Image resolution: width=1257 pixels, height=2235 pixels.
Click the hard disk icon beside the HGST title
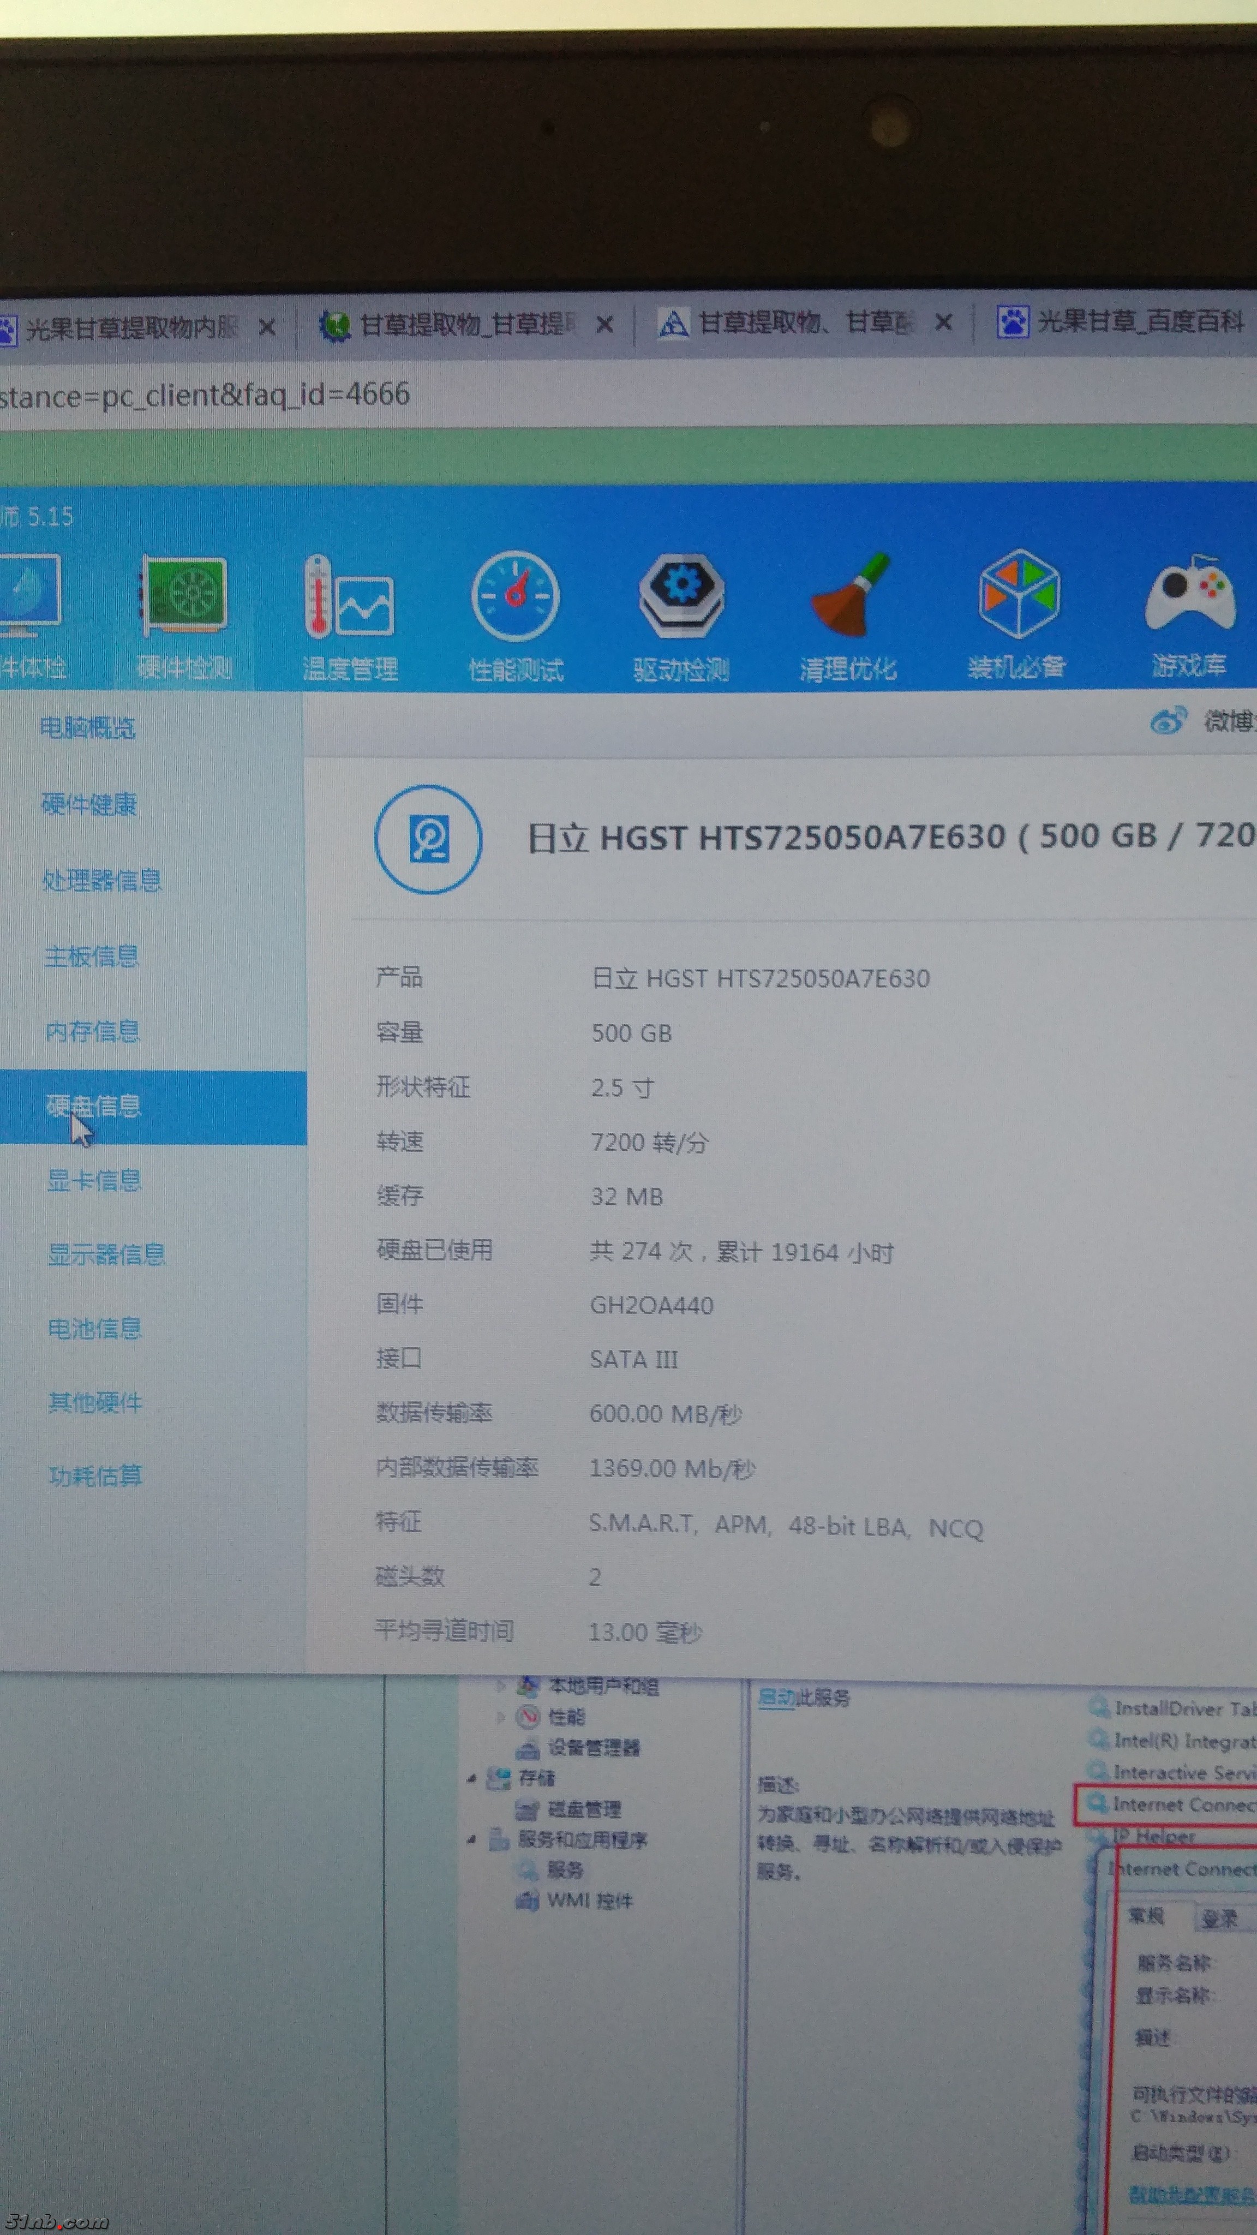coord(428,839)
